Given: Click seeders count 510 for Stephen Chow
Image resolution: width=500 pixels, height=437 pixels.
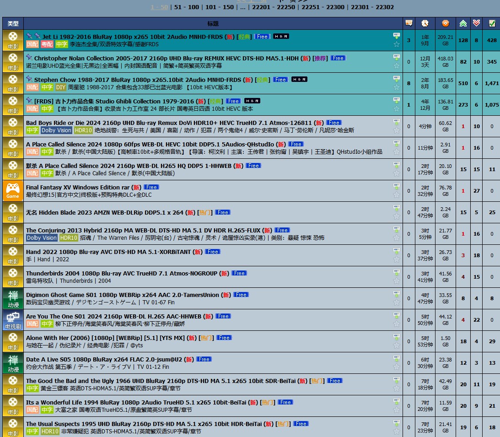Looking at the screenshot, I should coord(463,83).
